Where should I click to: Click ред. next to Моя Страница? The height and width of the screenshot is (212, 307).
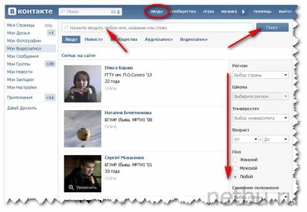[49, 25]
